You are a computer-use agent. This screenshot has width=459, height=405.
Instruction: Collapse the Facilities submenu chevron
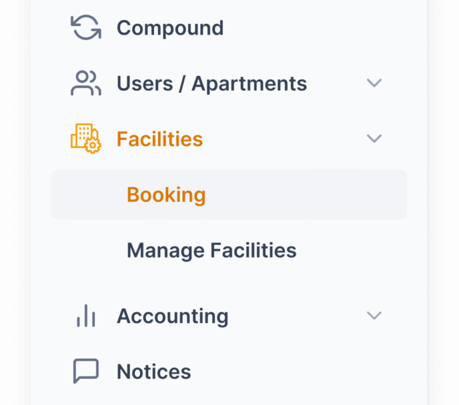[x=374, y=139]
